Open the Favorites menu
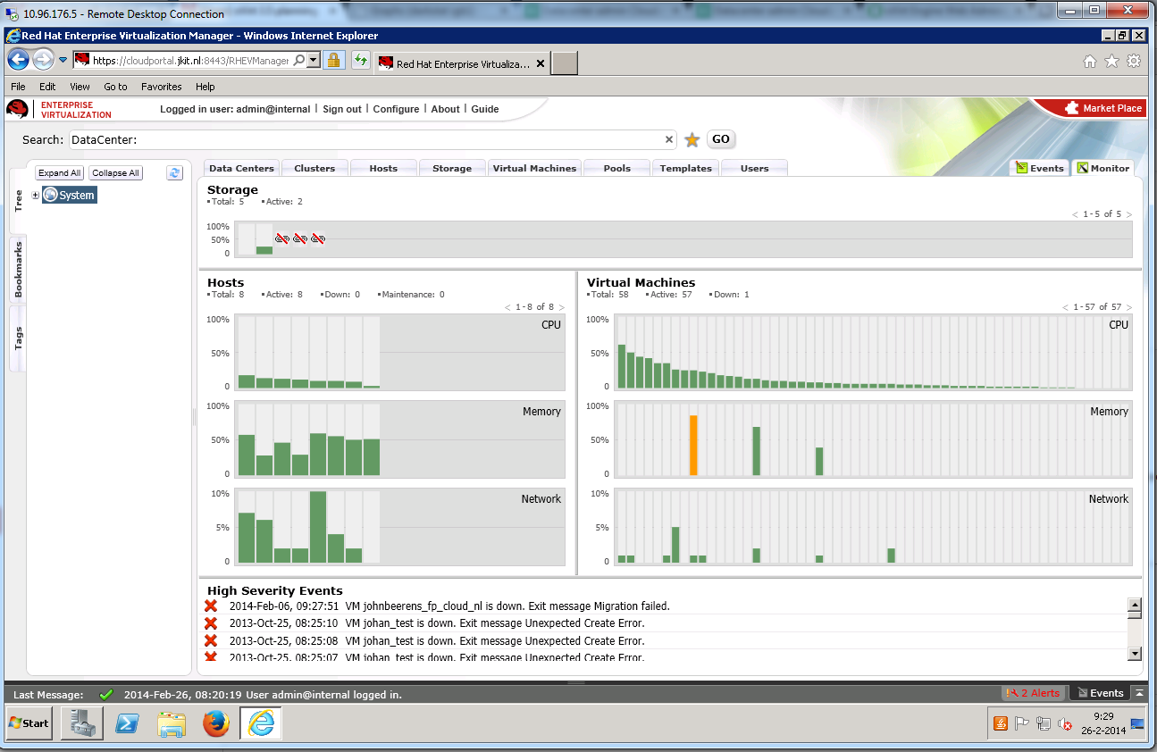The height and width of the screenshot is (752, 1157). tap(161, 87)
